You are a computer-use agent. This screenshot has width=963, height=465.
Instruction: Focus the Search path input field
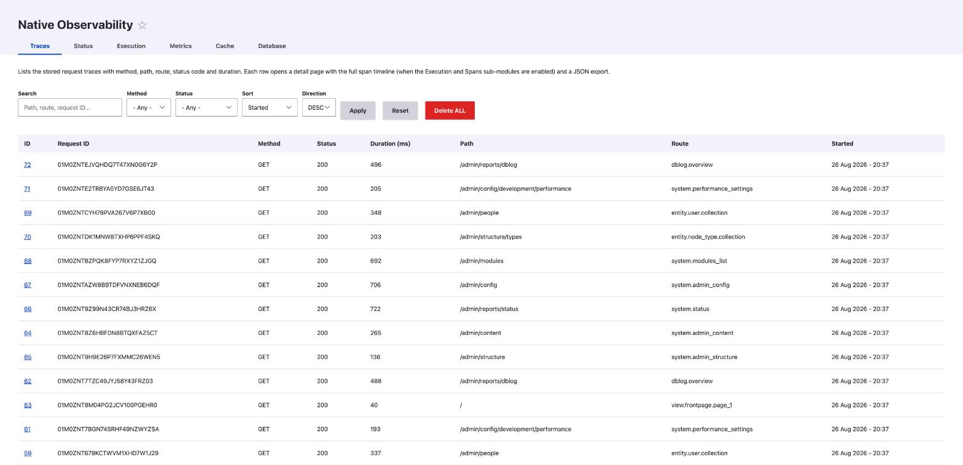pos(70,107)
